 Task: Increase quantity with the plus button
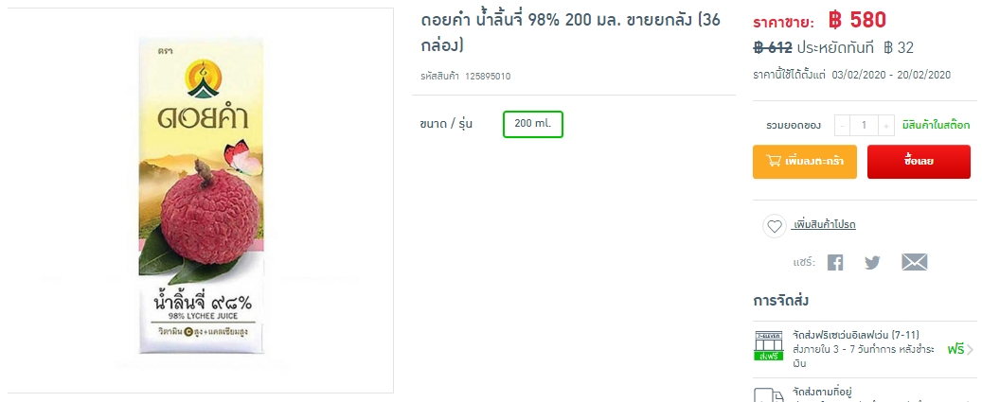[885, 125]
